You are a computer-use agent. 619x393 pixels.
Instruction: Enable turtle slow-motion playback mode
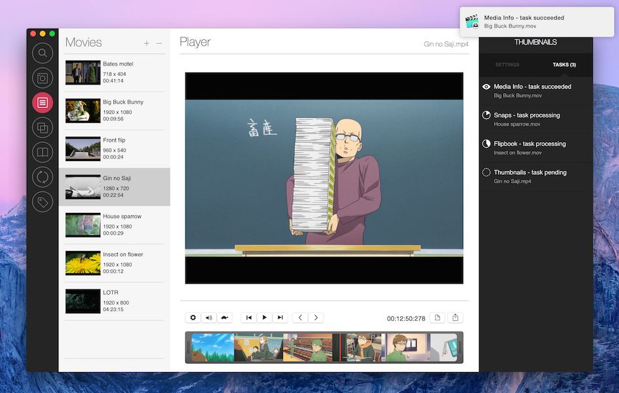tap(225, 317)
